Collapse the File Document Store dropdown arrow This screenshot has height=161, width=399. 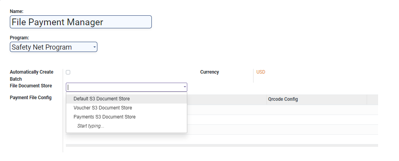coord(185,87)
